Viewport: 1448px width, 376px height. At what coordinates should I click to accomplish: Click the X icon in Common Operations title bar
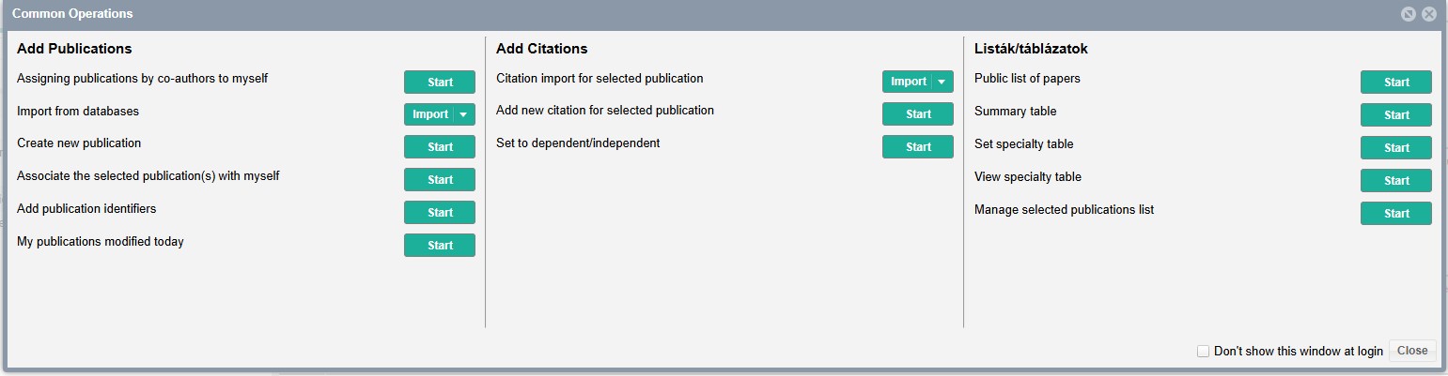(1428, 14)
